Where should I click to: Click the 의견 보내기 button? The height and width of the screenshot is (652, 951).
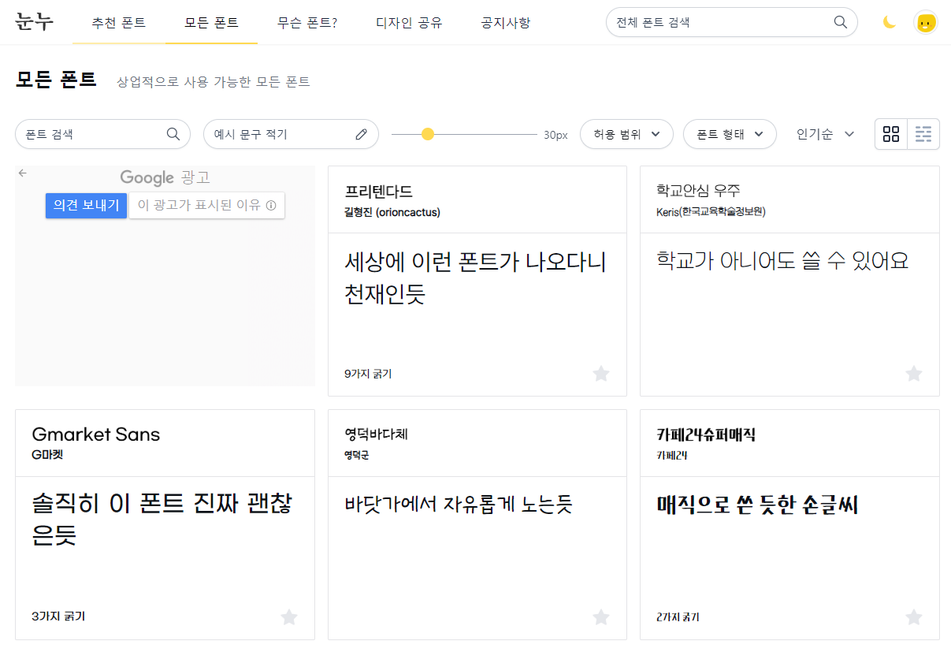(86, 206)
